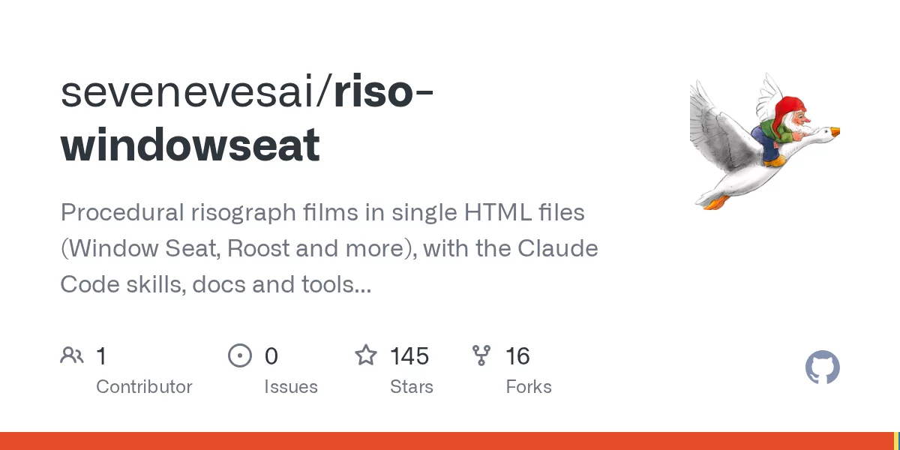Click the yellow language segment at bar end

coord(896,441)
